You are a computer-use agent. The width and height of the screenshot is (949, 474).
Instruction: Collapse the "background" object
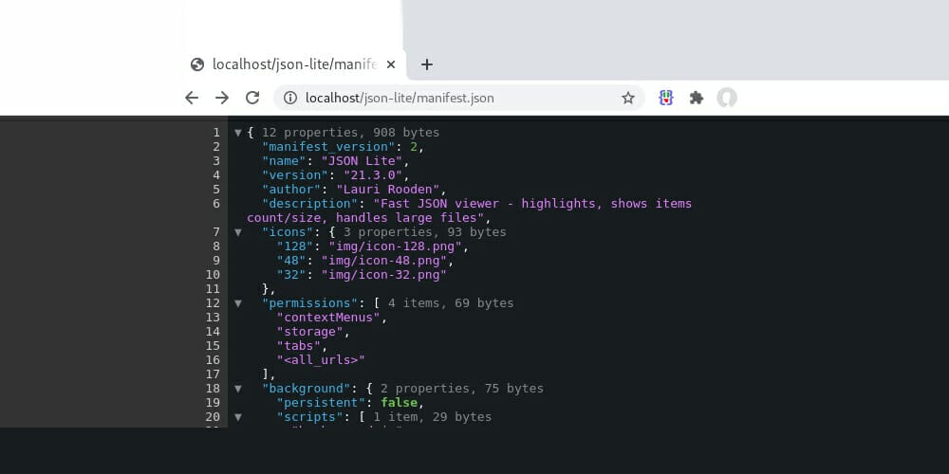(x=238, y=389)
